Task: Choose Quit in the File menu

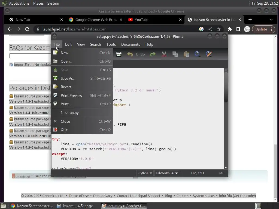Action: click(82, 130)
